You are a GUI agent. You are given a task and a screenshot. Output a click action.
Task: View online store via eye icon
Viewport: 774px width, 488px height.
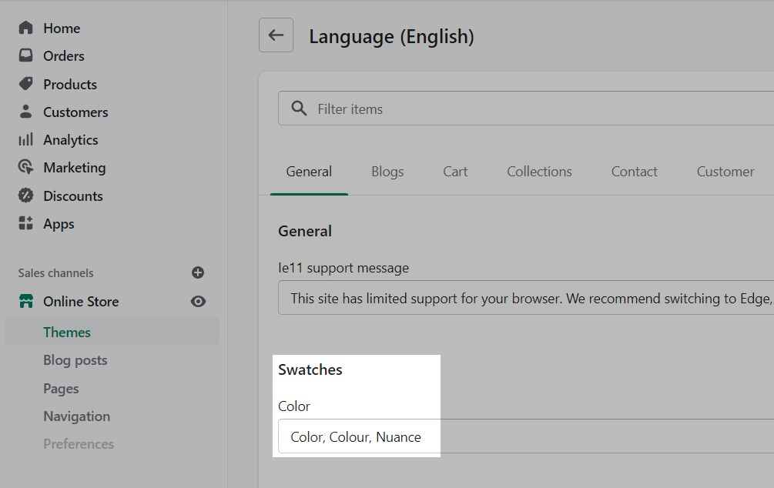point(198,302)
